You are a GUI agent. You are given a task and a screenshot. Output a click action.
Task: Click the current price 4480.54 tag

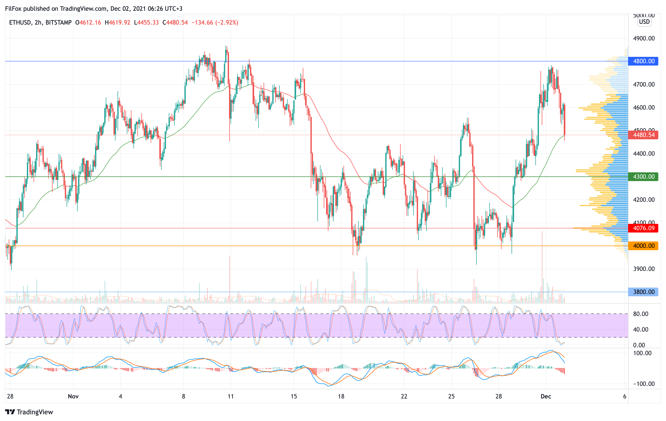(643, 135)
